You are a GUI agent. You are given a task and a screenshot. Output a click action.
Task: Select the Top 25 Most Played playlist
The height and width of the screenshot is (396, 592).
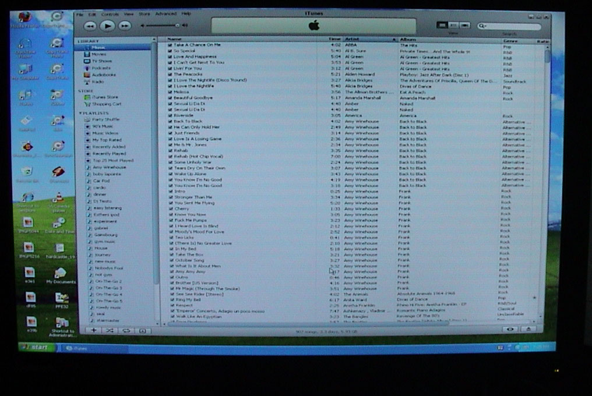[113, 161]
